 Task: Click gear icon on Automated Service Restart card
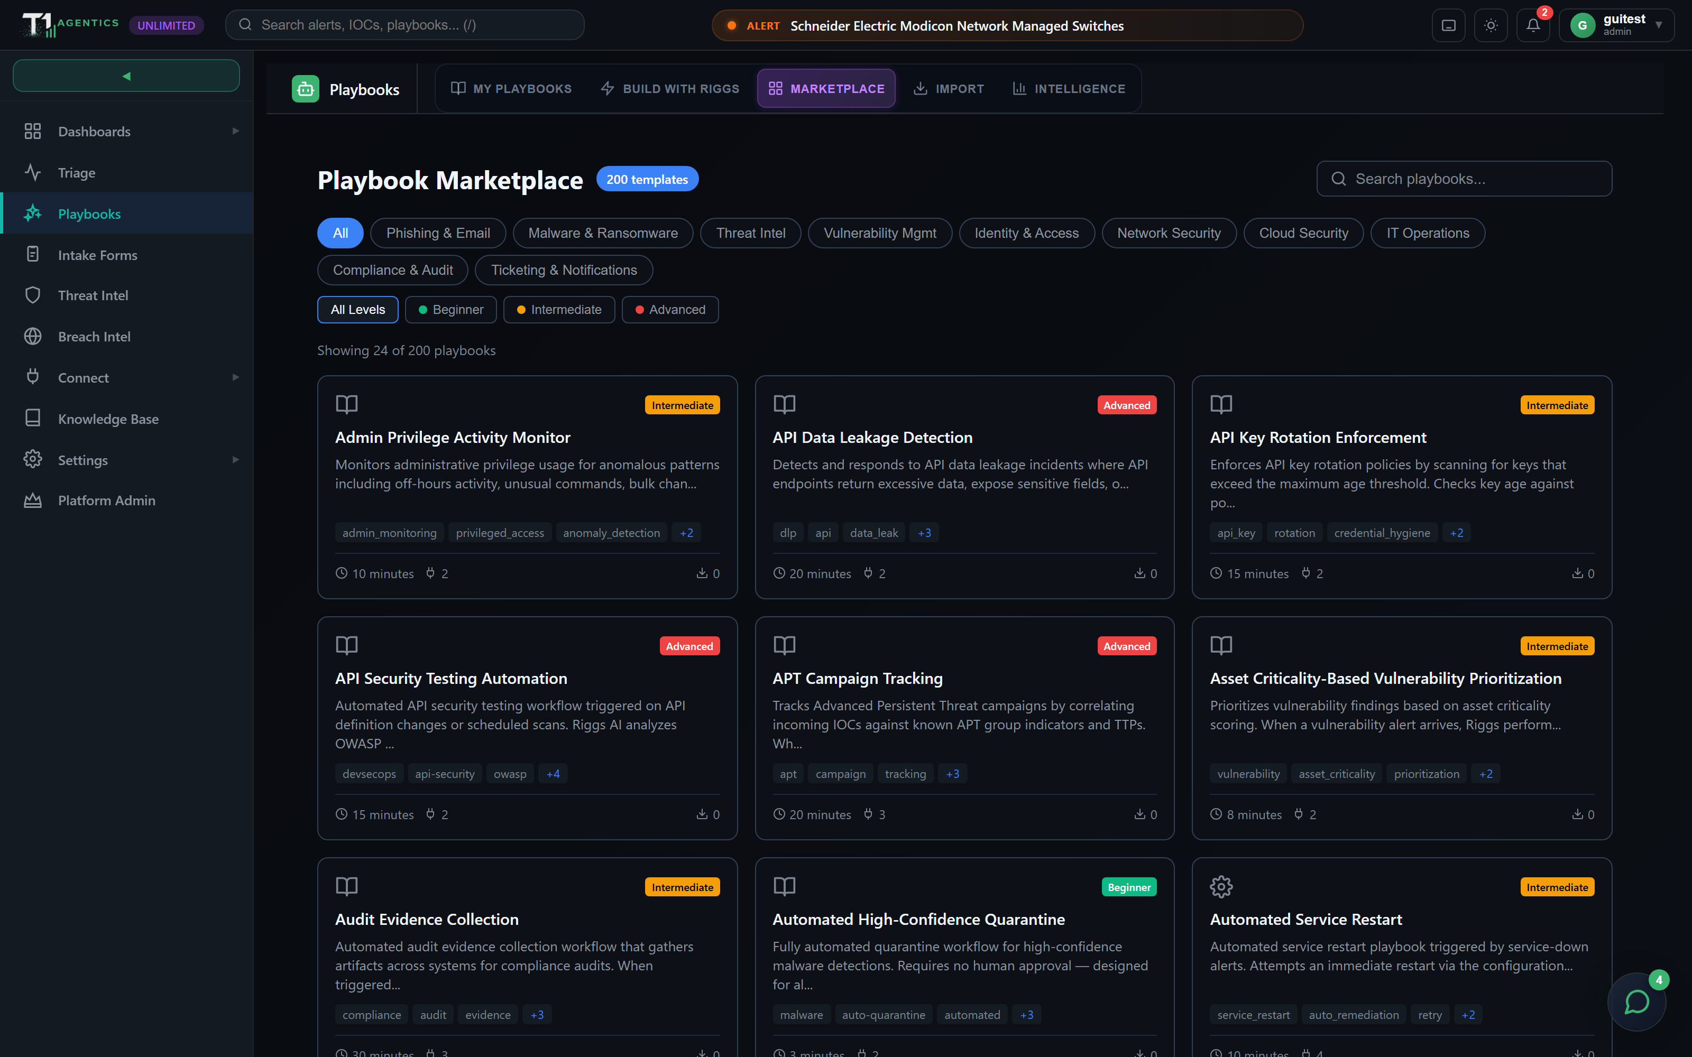pyautogui.click(x=1221, y=887)
